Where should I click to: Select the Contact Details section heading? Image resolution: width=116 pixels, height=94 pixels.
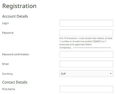pos(15,82)
